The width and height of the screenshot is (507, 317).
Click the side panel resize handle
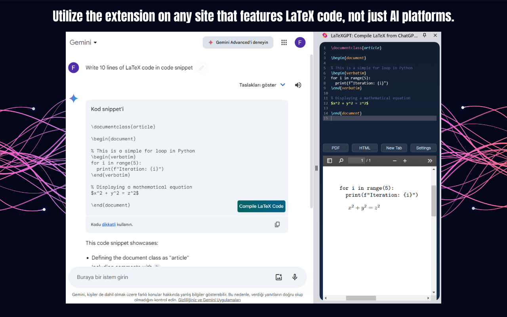316,168
